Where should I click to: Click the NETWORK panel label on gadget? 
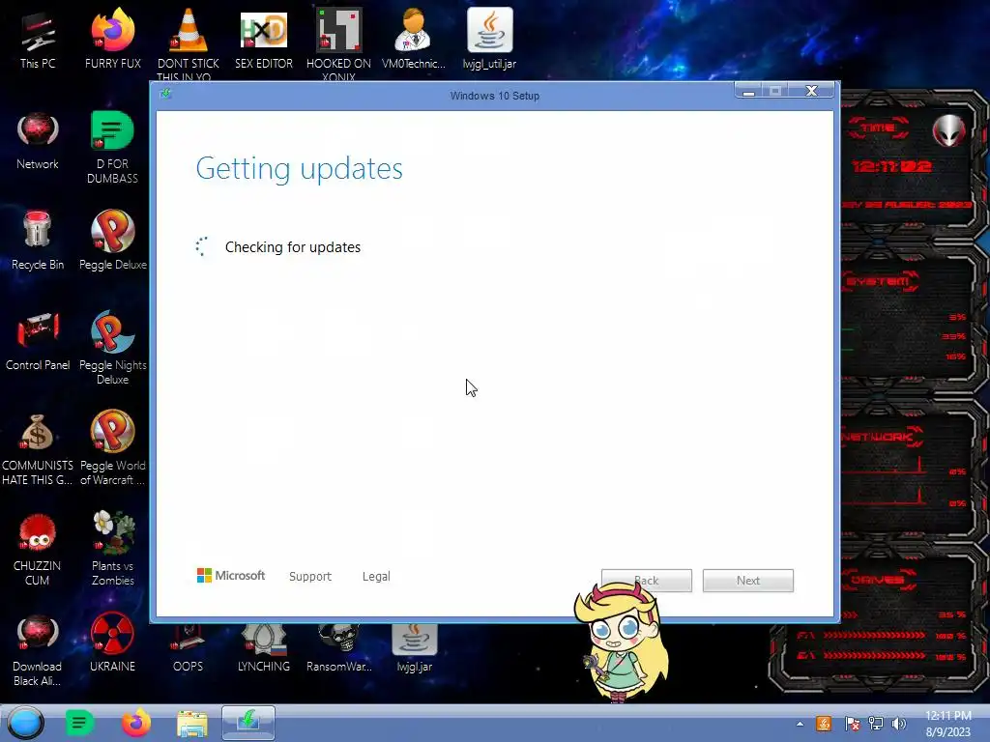pos(880,437)
